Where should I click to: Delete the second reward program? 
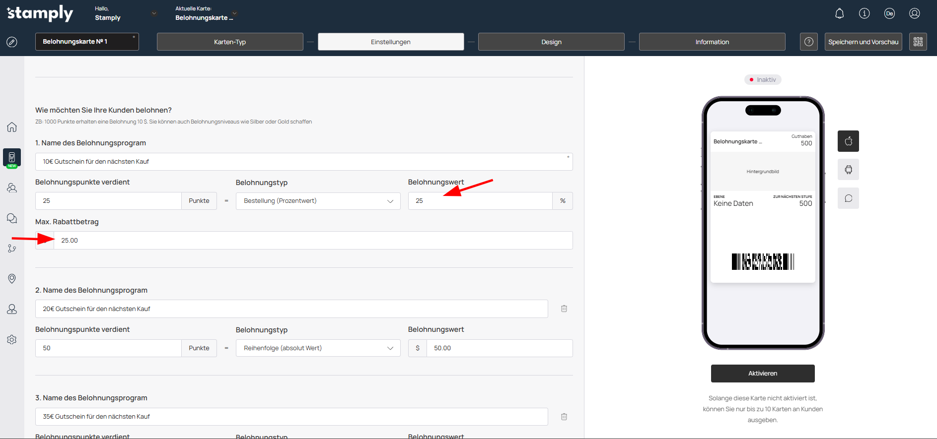click(564, 309)
